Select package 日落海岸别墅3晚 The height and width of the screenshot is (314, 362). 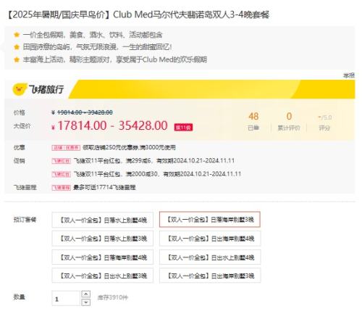(x=210, y=220)
